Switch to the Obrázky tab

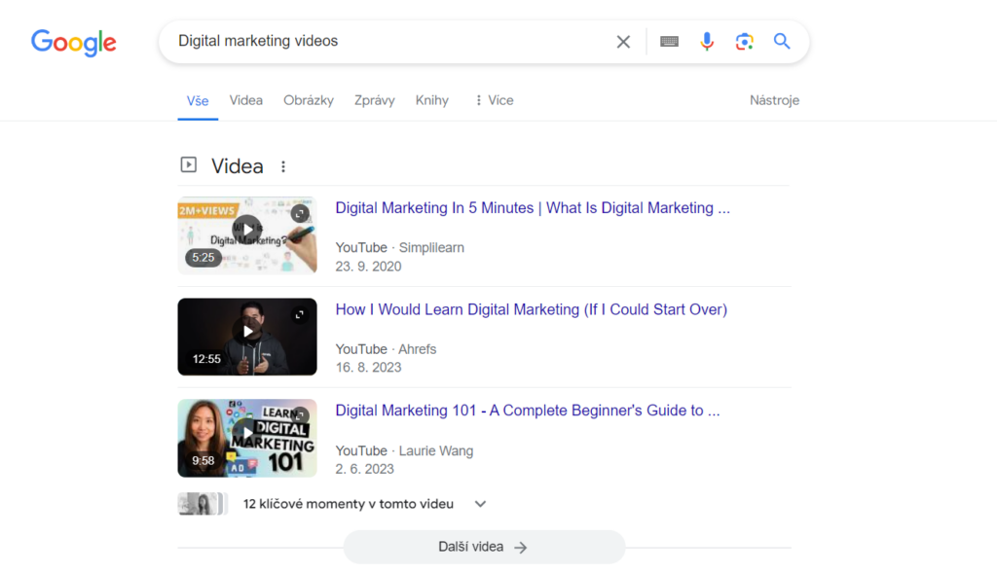point(309,100)
